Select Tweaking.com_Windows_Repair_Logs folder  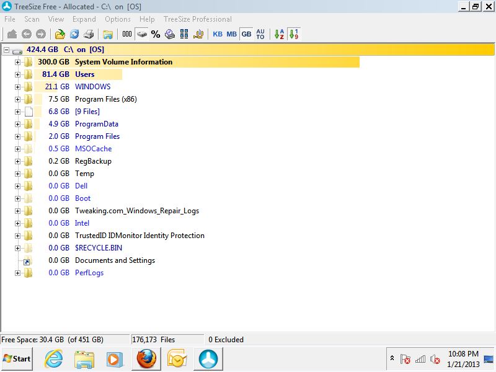(x=137, y=211)
